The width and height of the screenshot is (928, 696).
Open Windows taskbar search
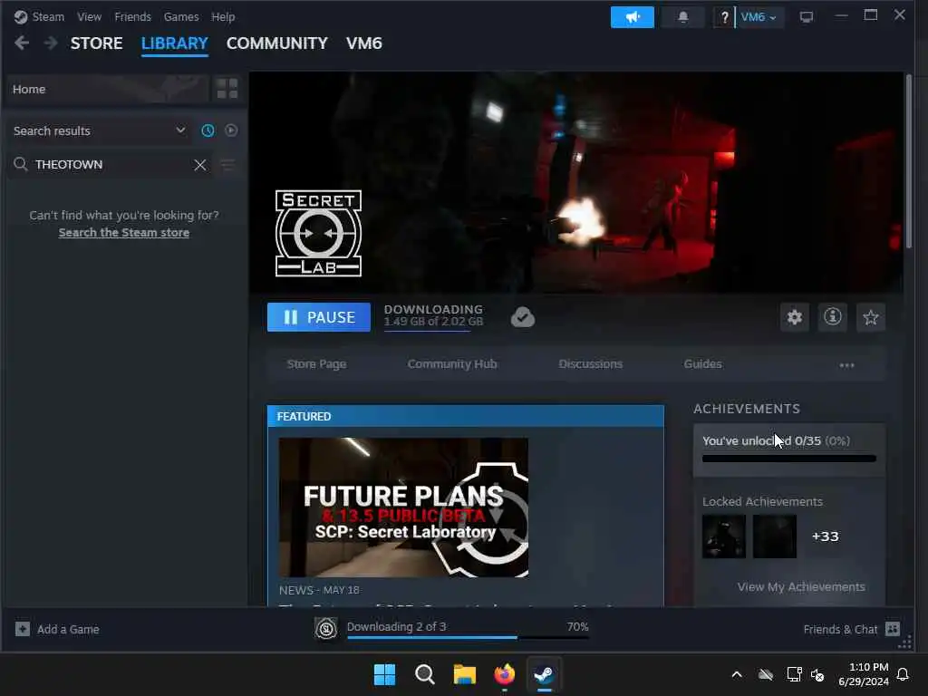click(x=425, y=674)
